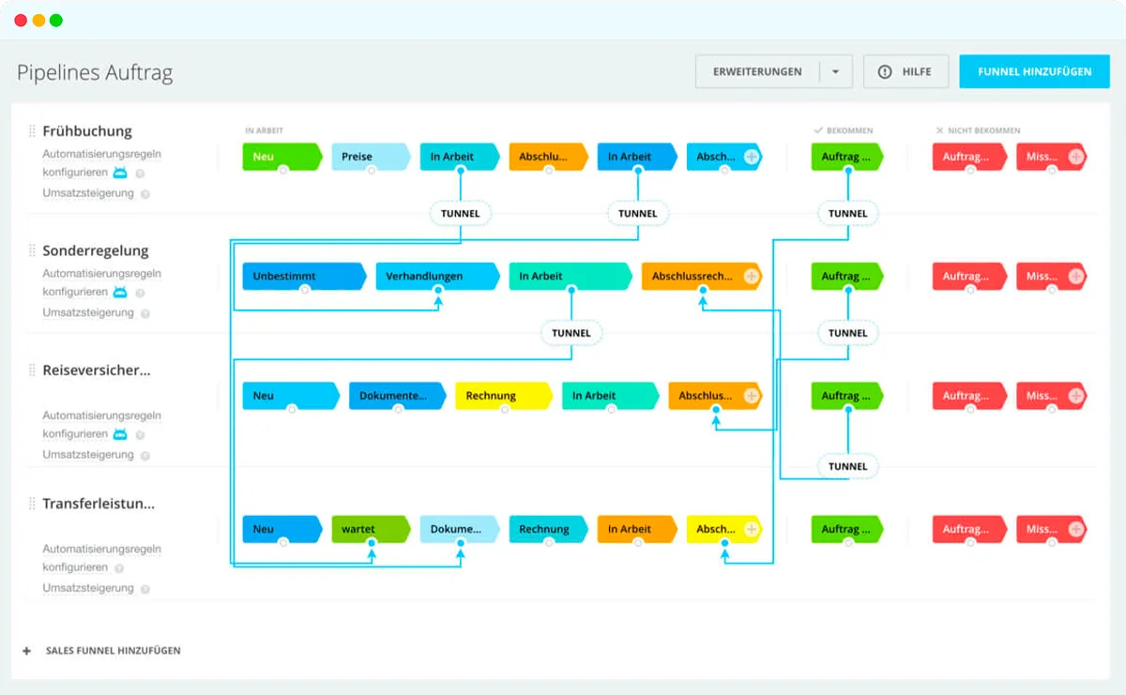Grab the drag handle next to Sonderregelung

coord(32,250)
